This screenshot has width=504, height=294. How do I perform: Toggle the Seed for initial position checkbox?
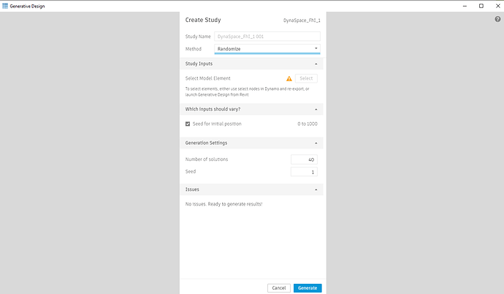(x=188, y=124)
